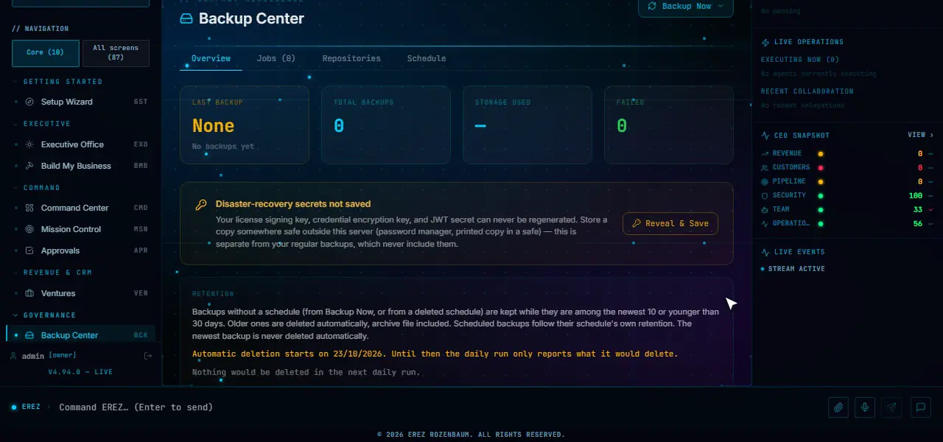Click the Reveal & Save button

click(670, 223)
